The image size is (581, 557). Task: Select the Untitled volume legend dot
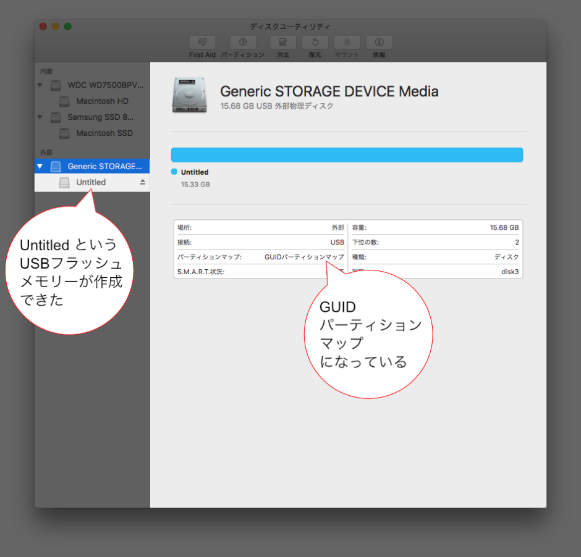(x=174, y=172)
